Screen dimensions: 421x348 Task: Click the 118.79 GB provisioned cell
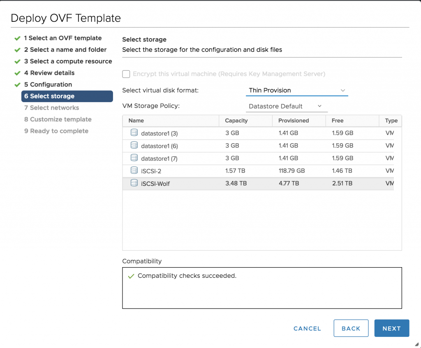click(291, 171)
